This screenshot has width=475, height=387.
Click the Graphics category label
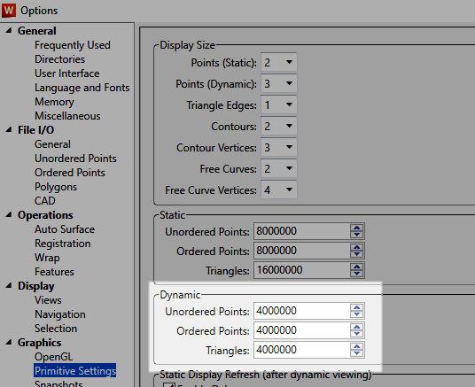(x=39, y=343)
